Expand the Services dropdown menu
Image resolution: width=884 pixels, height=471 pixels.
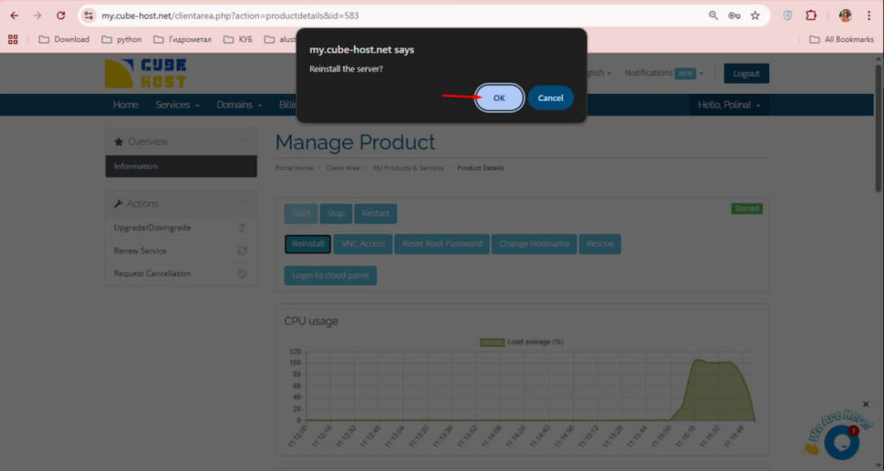pyautogui.click(x=177, y=104)
